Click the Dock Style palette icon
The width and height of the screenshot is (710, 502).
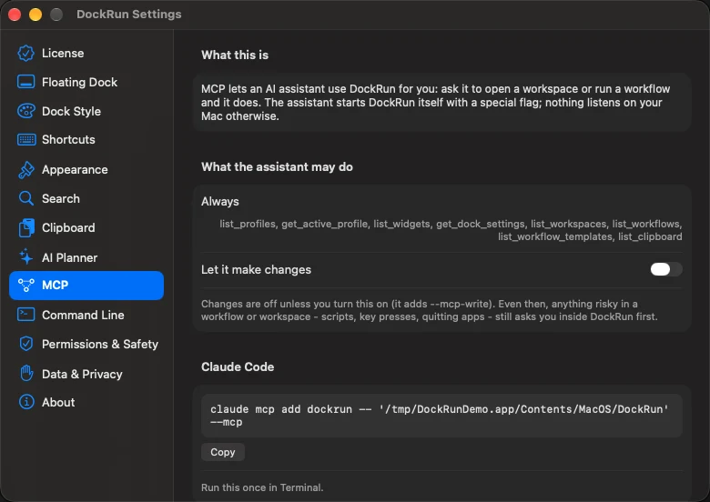(25, 111)
